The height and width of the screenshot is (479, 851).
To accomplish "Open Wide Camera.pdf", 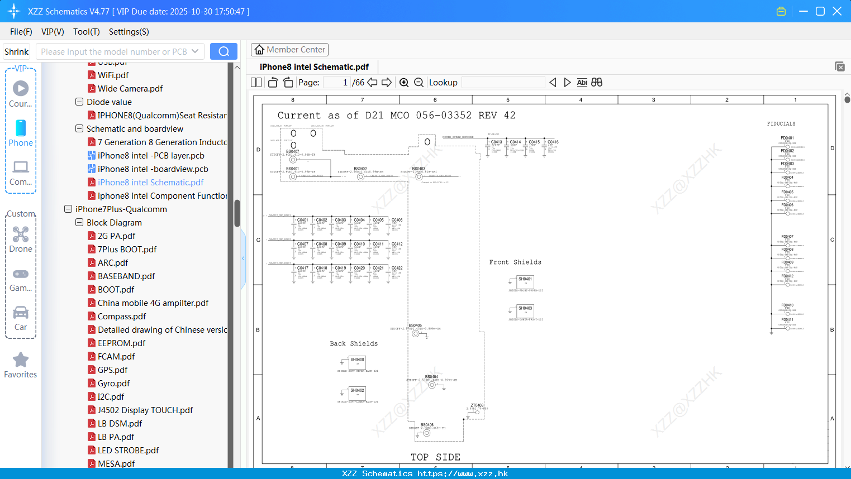I will 130,89.
